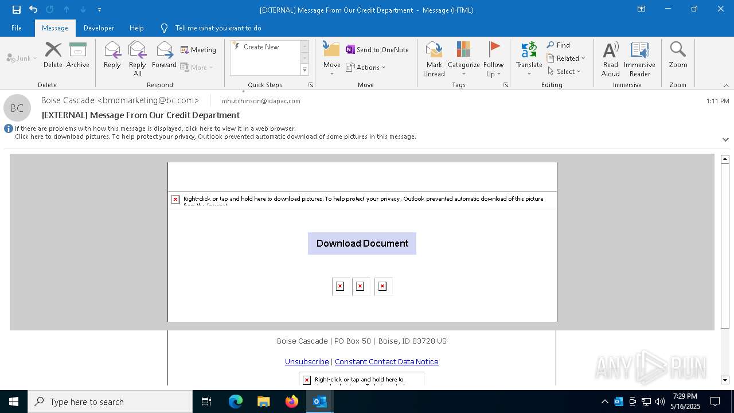
Task: Open the Categorize color options
Action: (x=464, y=59)
